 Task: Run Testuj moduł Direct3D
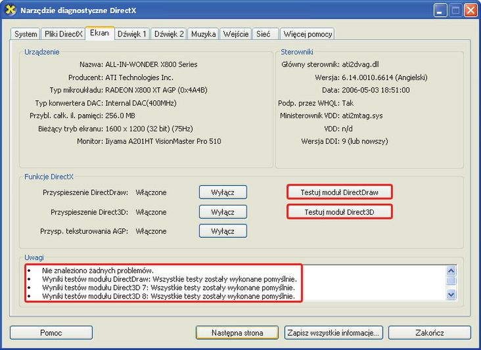(x=339, y=212)
